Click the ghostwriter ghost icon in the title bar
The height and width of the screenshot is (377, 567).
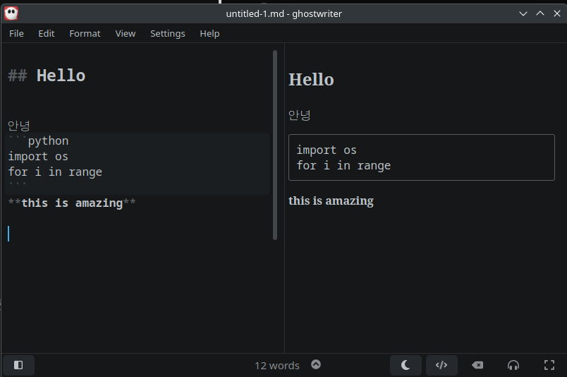click(x=11, y=13)
